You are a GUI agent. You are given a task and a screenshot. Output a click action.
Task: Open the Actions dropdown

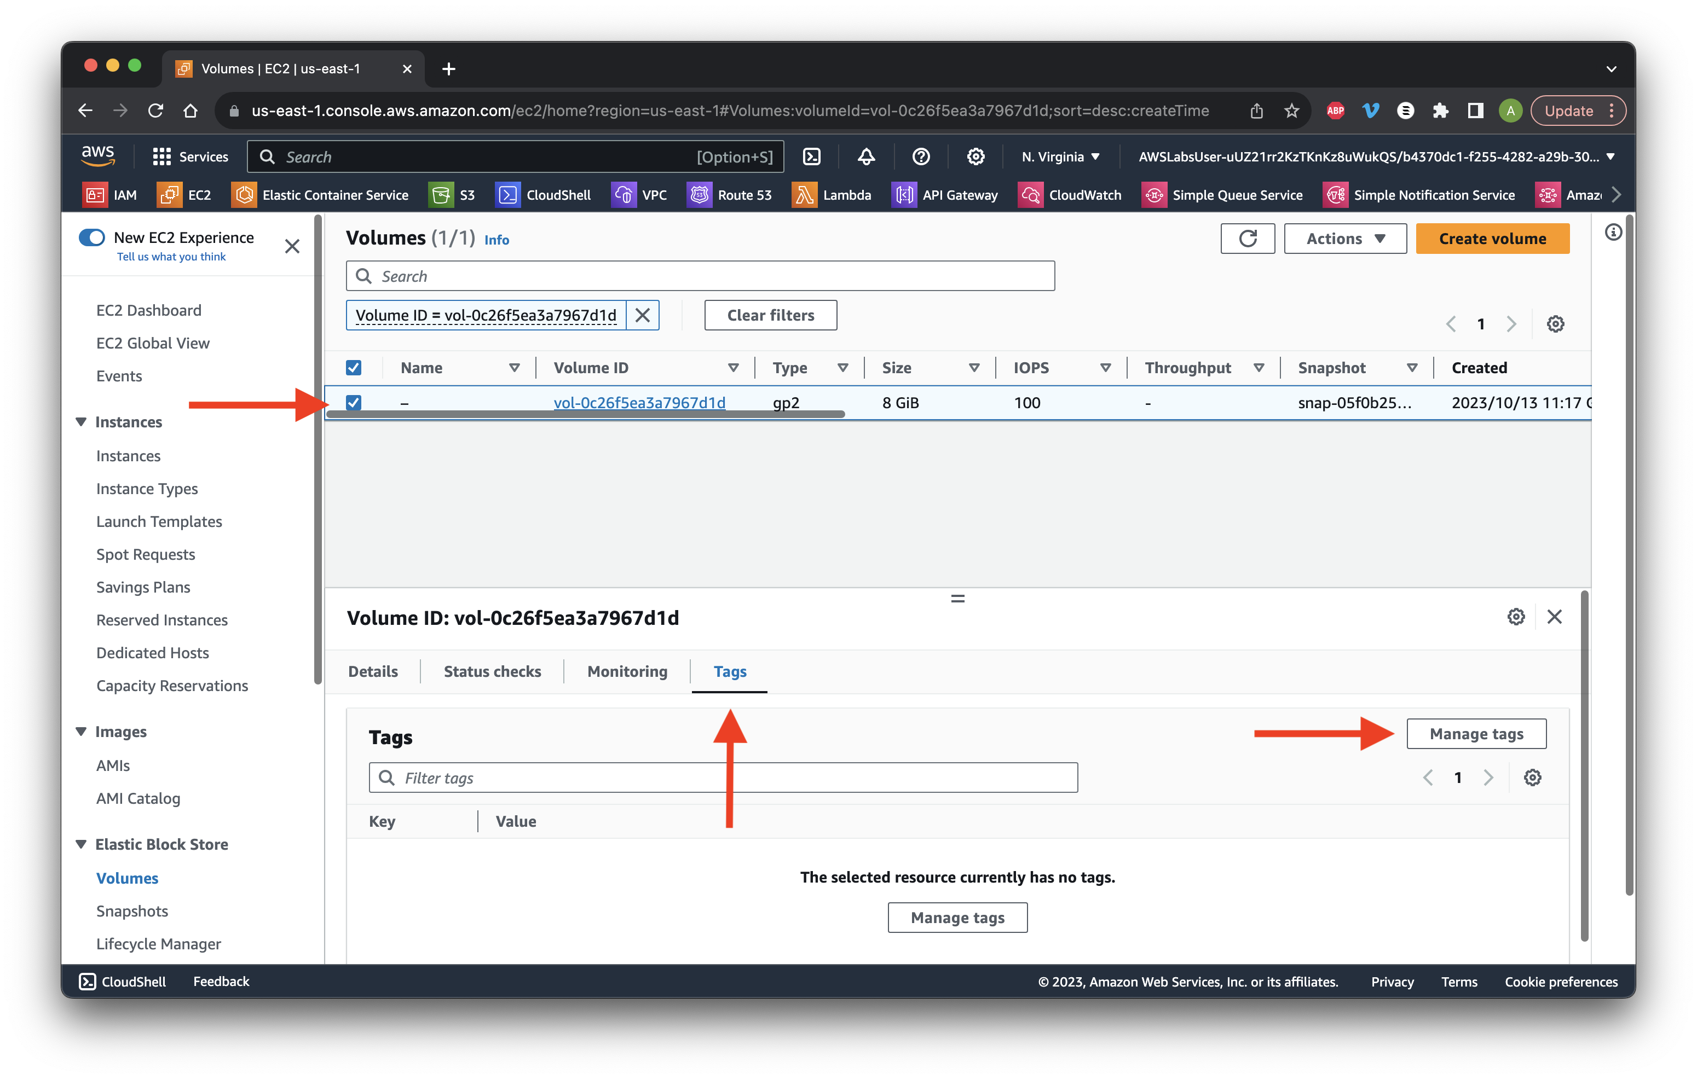[1344, 239]
